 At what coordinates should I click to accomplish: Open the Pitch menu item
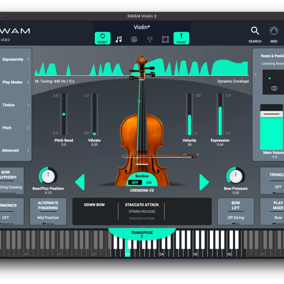(x=15, y=128)
